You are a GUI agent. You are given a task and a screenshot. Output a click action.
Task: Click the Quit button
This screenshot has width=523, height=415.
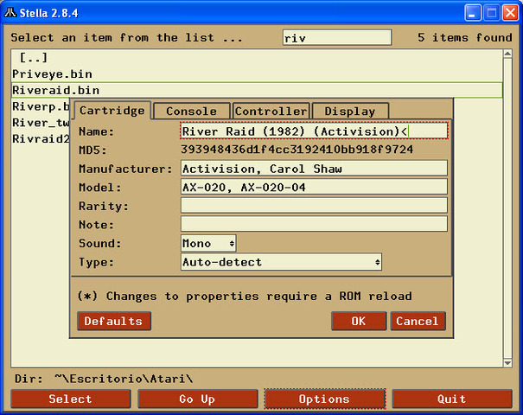tap(451, 399)
